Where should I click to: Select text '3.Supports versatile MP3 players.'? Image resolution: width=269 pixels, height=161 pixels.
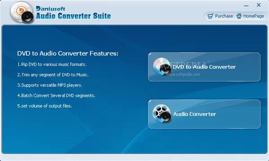pyautogui.click(x=50, y=85)
